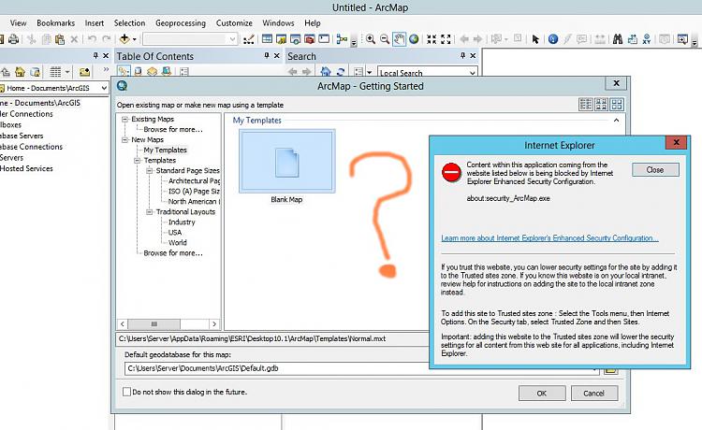Click the Search panel home icon

tap(326, 72)
